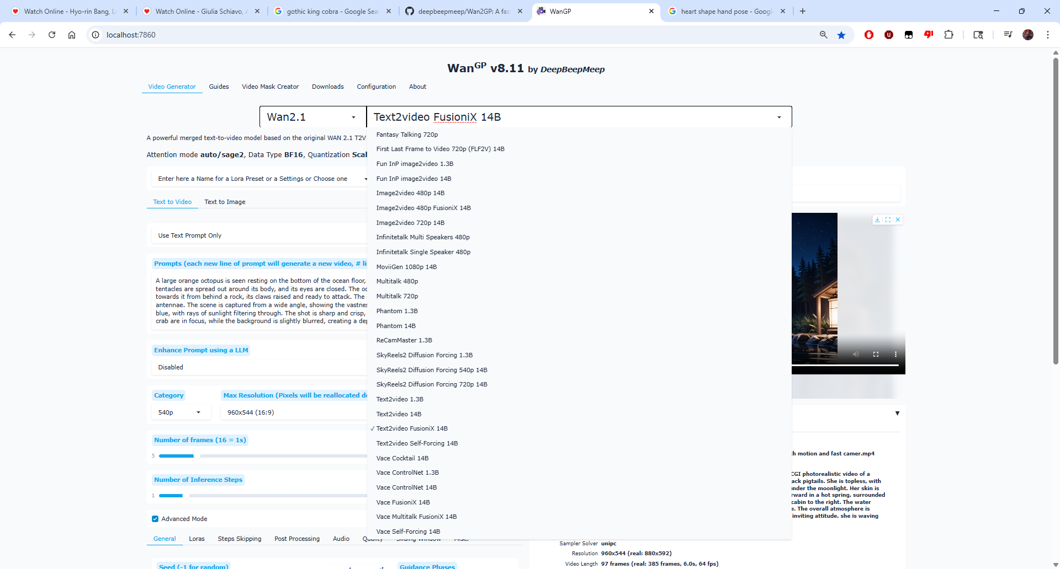View site information icon beside localhost:7860
This screenshot has height=569, width=1060.
pyautogui.click(x=96, y=35)
